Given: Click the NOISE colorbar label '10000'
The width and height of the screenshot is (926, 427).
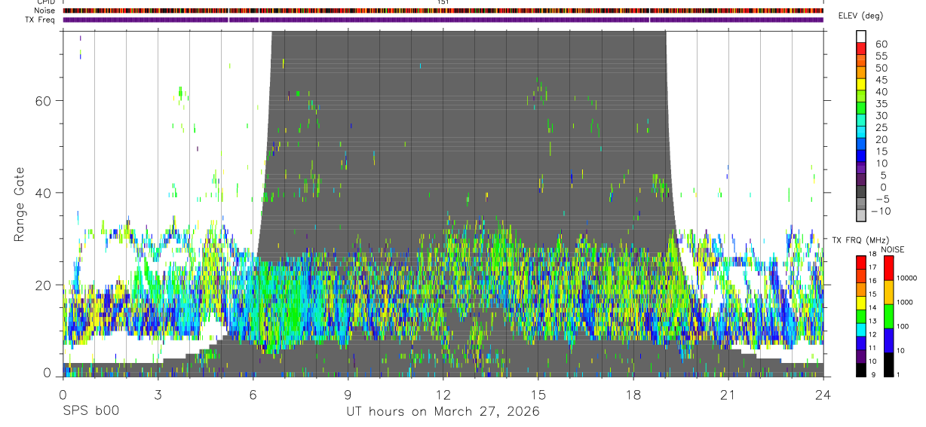Looking at the screenshot, I should pos(909,278).
